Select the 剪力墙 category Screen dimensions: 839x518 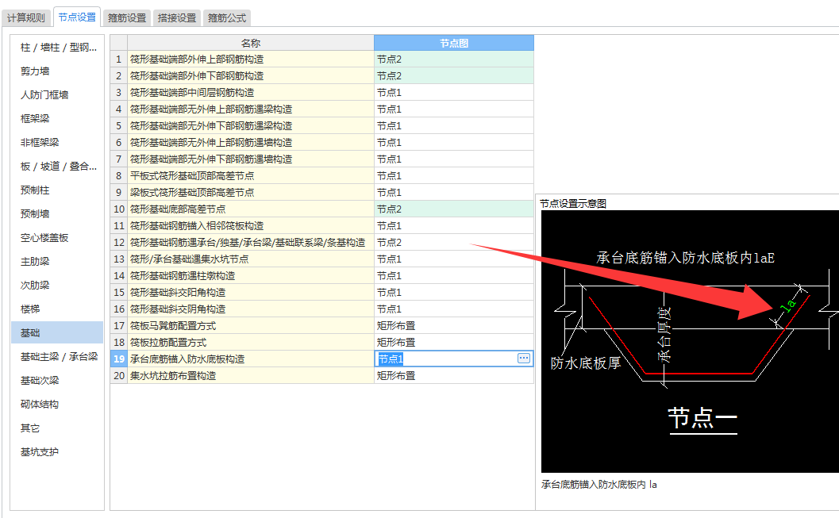click(x=58, y=71)
